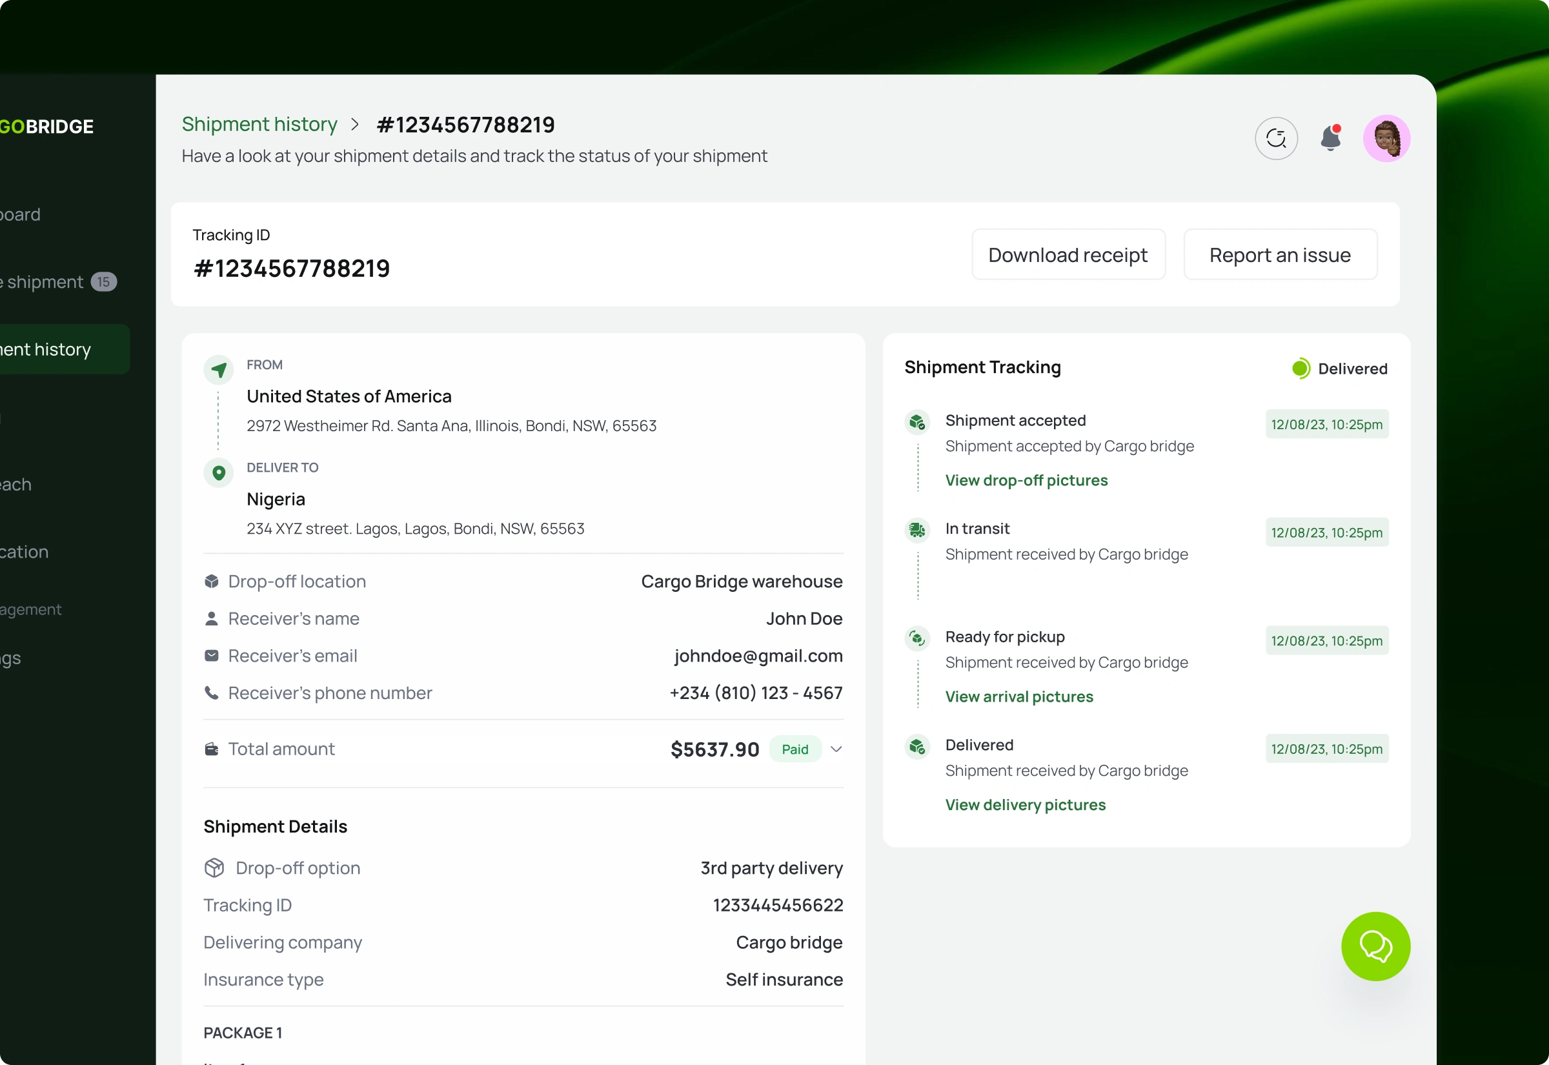Expand the Total amount chevron

pyautogui.click(x=836, y=749)
